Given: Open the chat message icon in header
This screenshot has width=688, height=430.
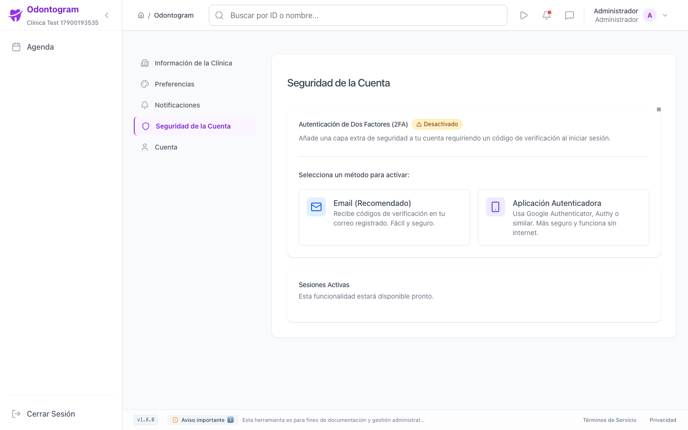Looking at the screenshot, I should 570,15.
